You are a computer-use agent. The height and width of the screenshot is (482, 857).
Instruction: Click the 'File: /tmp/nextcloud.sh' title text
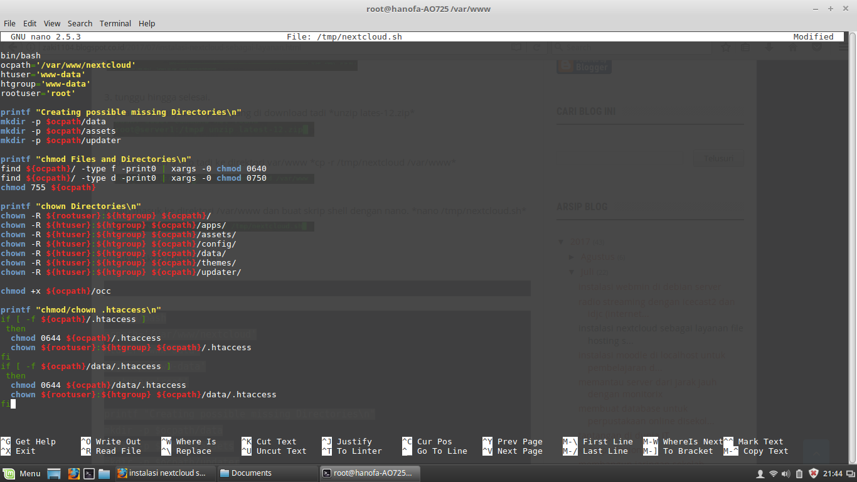tap(344, 36)
